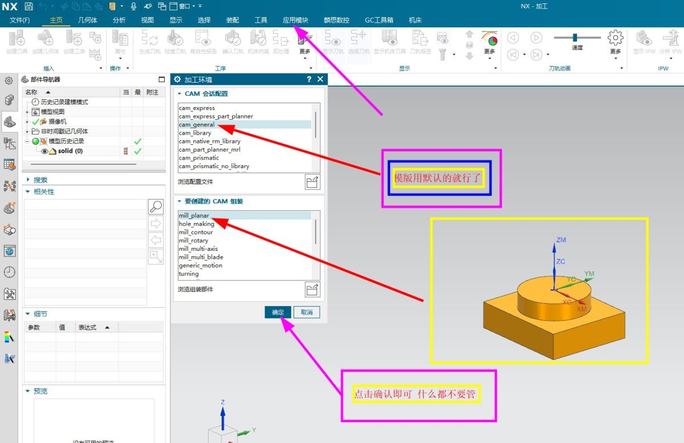Open the 文件(F) menu
The width and height of the screenshot is (684, 443).
(x=19, y=20)
